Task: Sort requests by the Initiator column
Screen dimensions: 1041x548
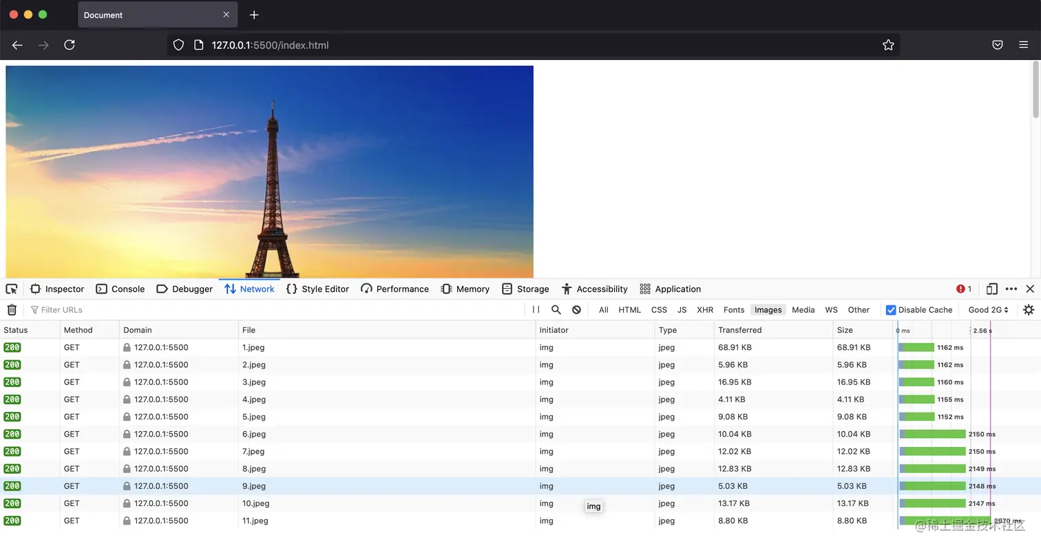Action: [x=596, y=330]
